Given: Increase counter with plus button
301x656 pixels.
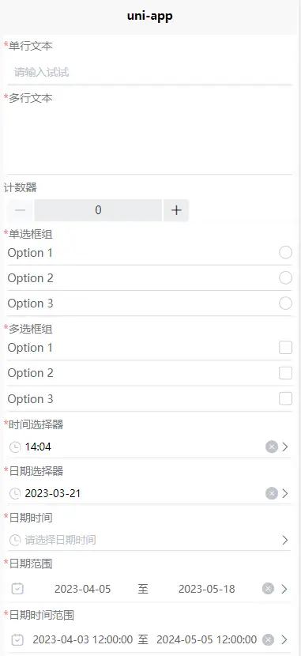Looking at the screenshot, I should tap(176, 210).
